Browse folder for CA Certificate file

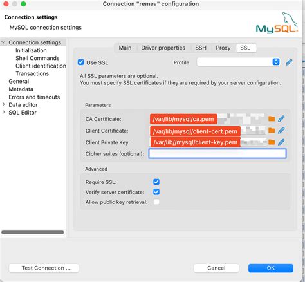point(272,119)
